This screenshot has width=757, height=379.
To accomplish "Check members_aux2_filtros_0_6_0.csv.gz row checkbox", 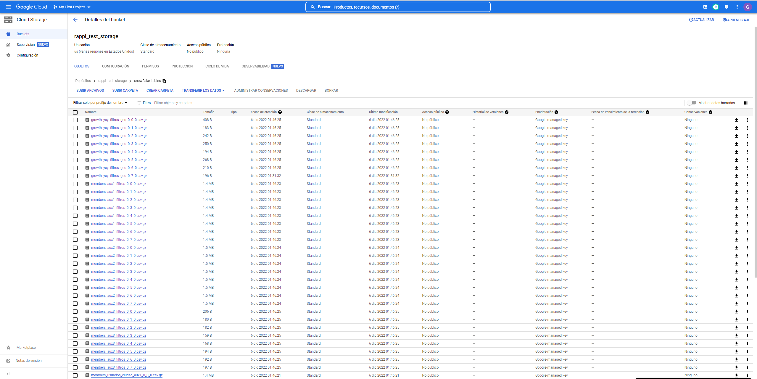I will (x=75, y=296).
